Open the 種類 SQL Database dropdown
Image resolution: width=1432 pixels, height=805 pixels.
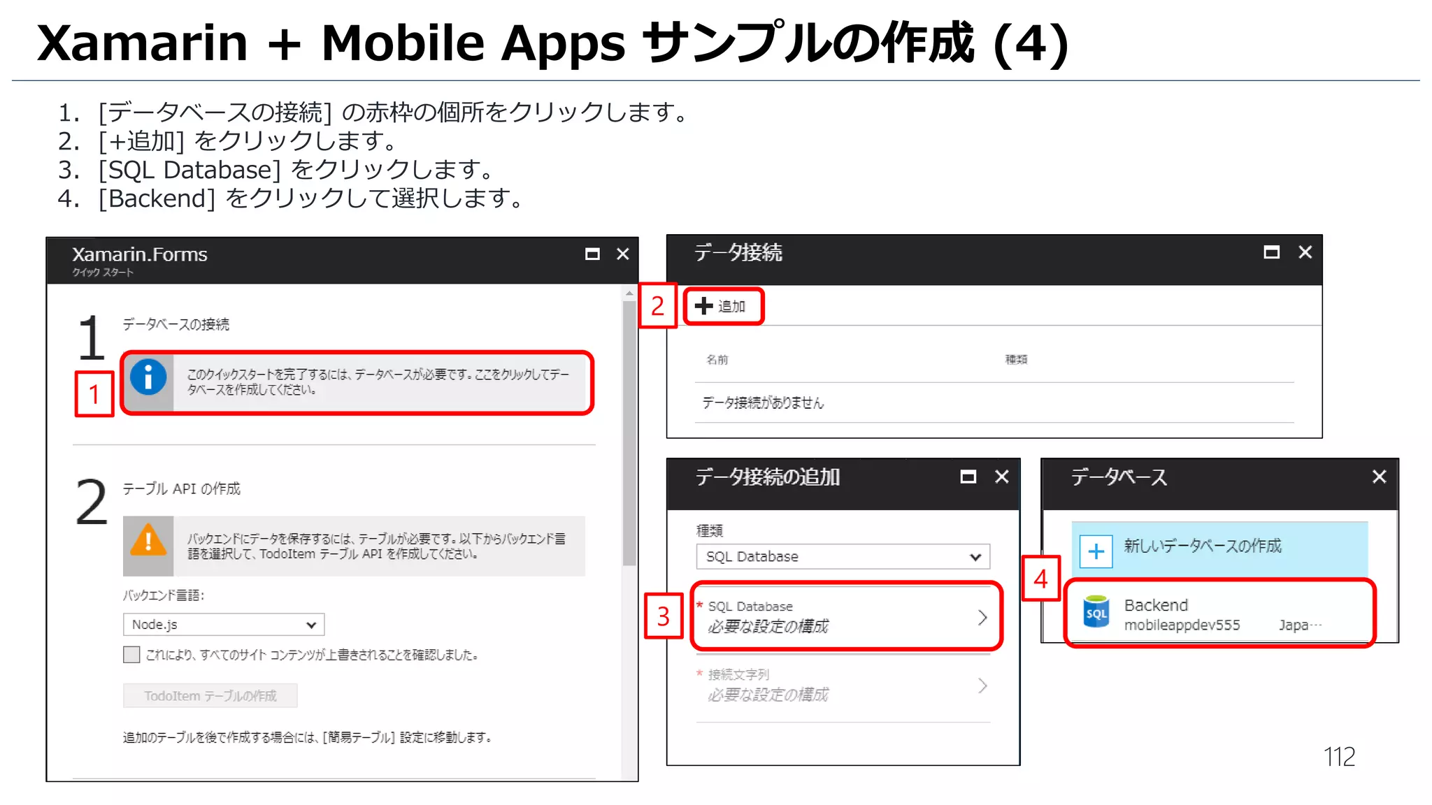click(x=843, y=557)
